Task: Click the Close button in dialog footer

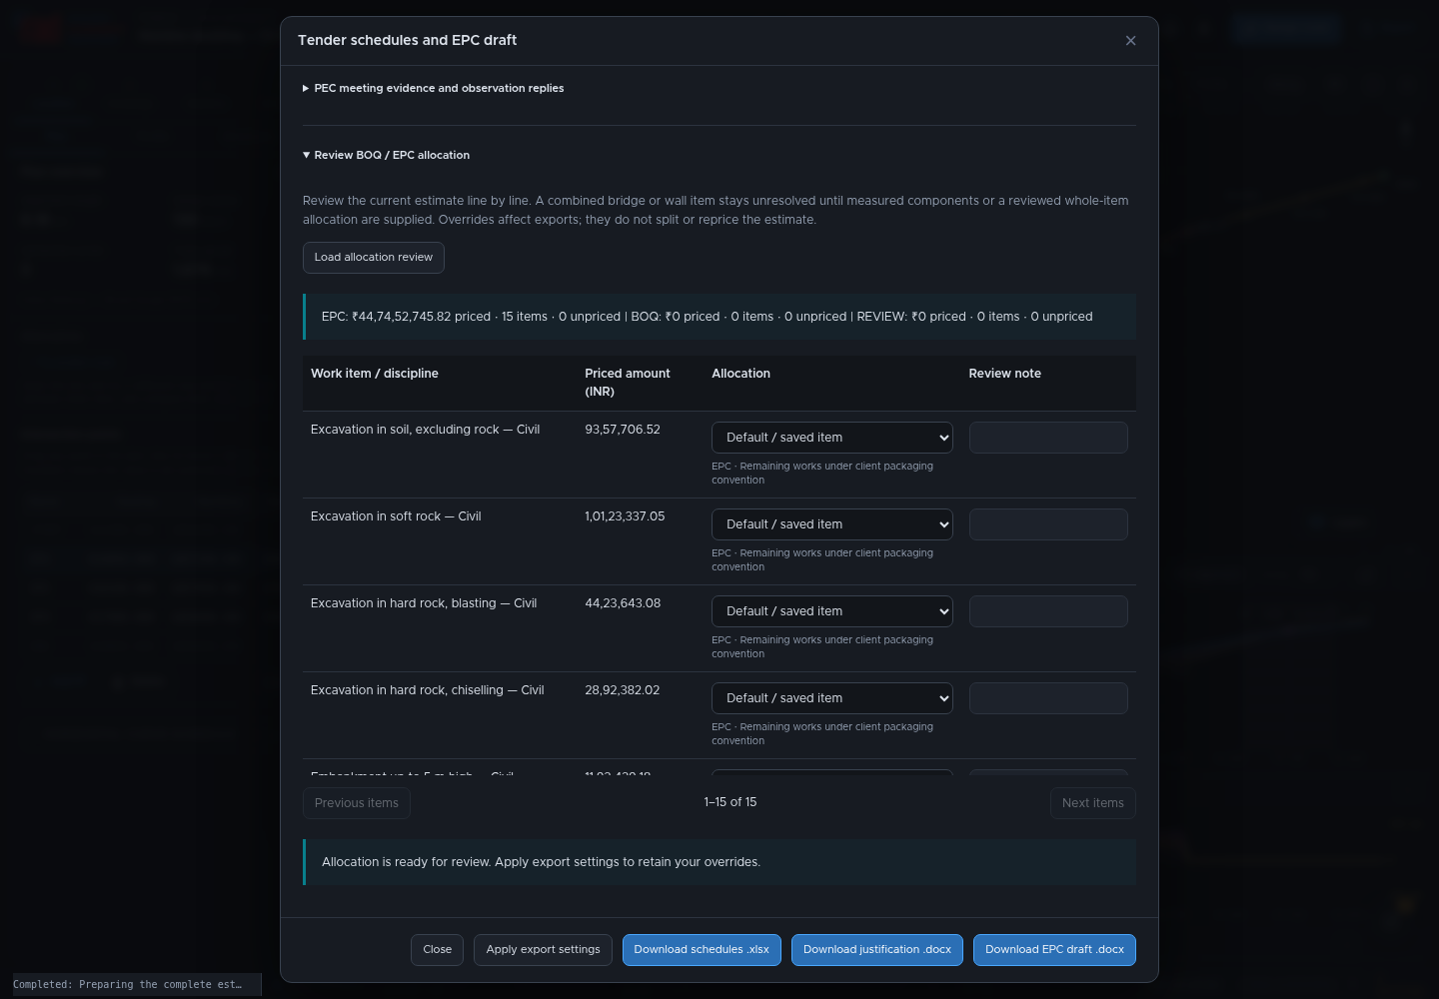Action: click(x=438, y=950)
